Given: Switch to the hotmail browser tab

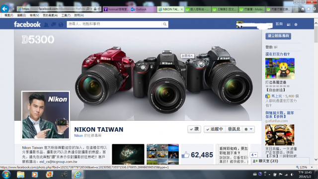Looking at the screenshot, I should (x=116, y=9).
